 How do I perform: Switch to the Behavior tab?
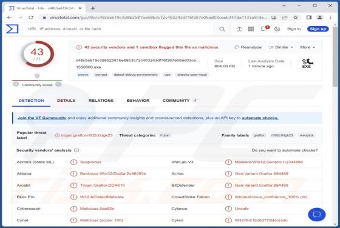click(x=138, y=101)
